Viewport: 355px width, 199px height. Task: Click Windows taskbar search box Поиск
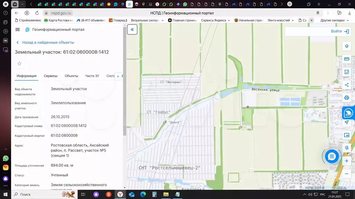tap(44, 195)
